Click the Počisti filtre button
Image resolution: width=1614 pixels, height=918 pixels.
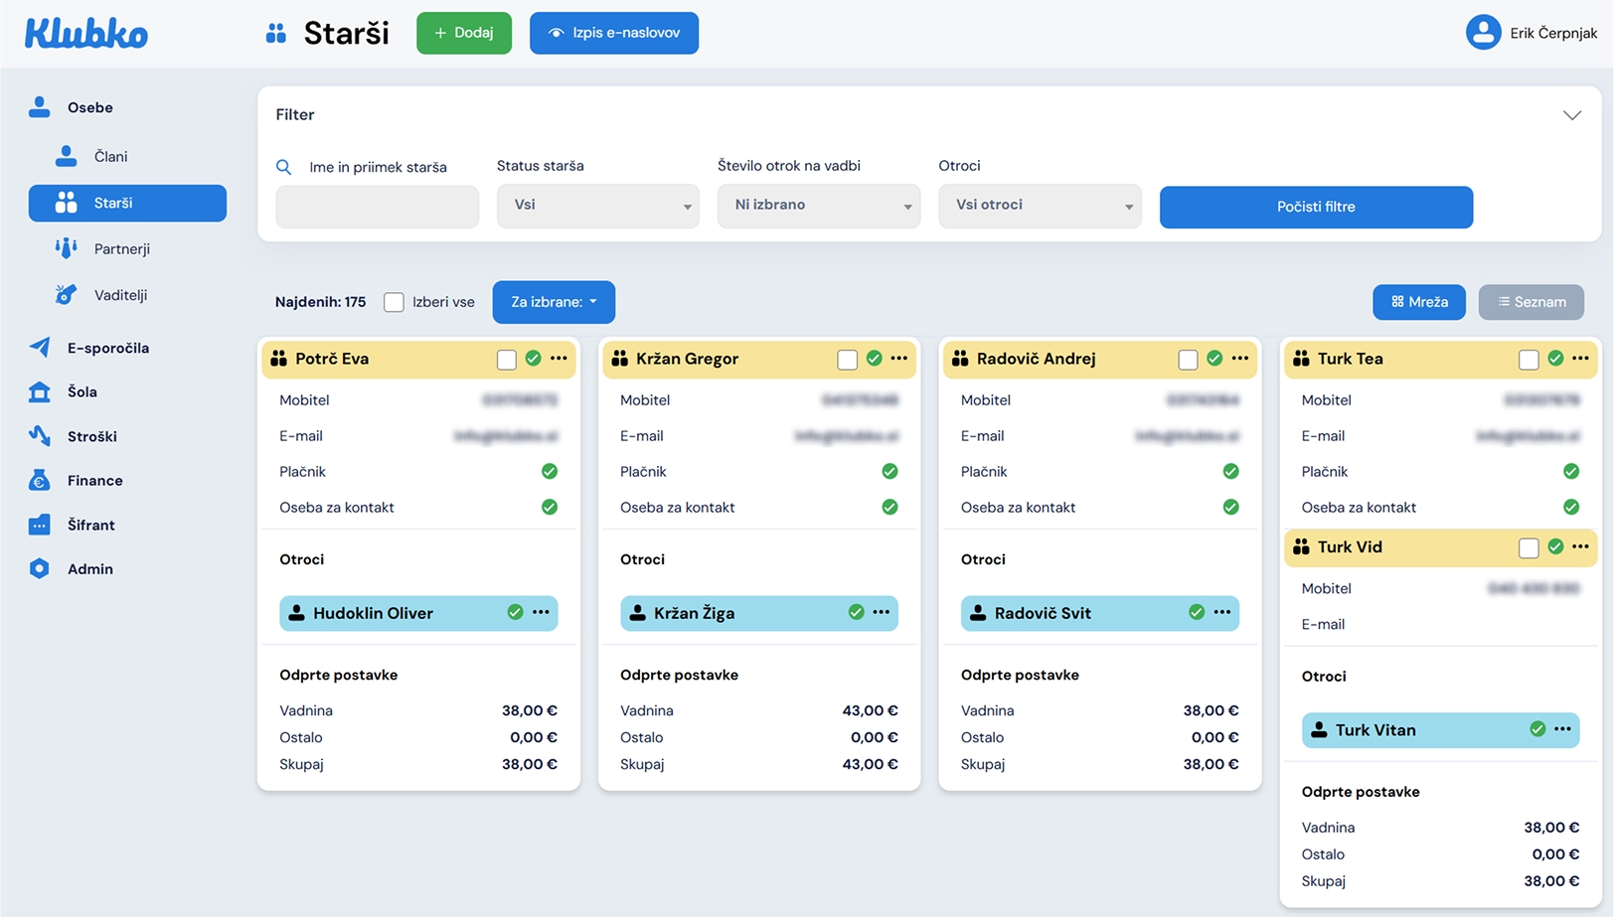click(1315, 207)
